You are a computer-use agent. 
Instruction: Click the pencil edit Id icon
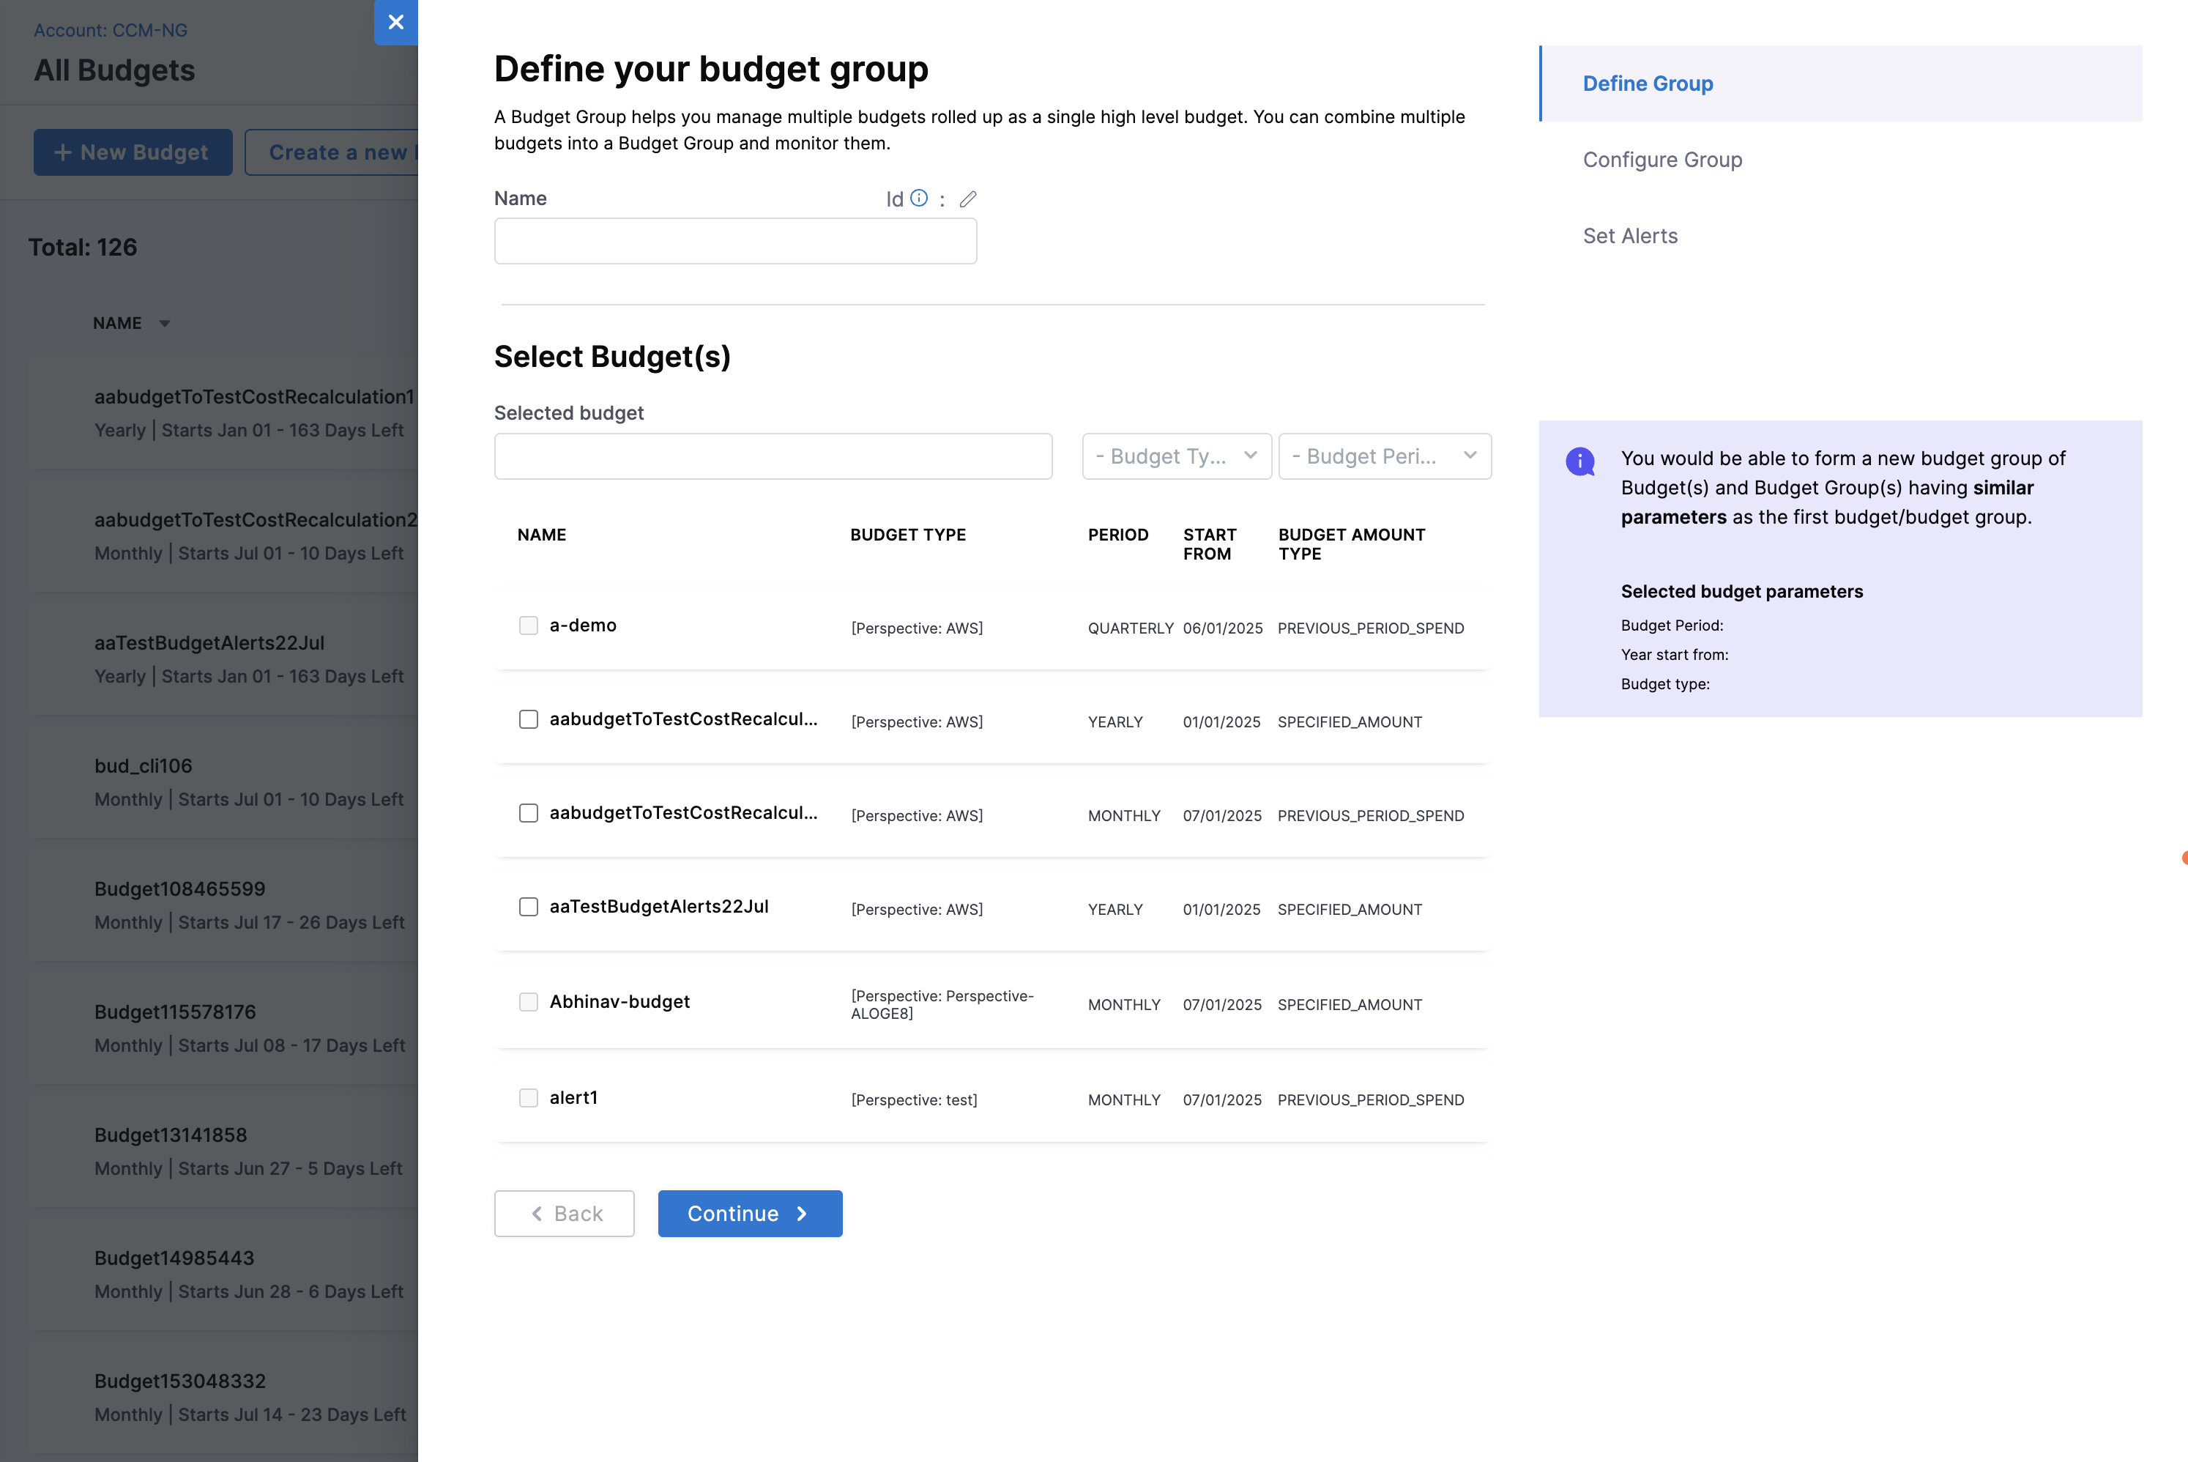[x=968, y=198]
